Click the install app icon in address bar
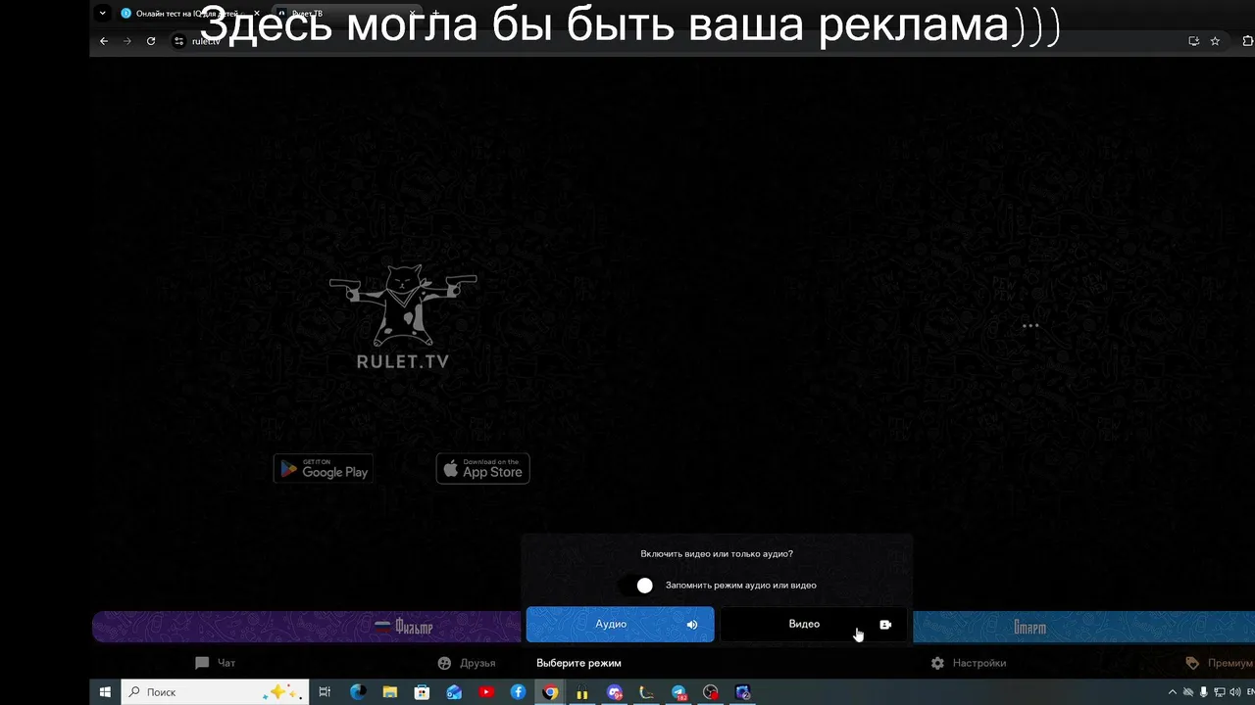The width and height of the screenshot is (1255, 705). [1193, 41]
